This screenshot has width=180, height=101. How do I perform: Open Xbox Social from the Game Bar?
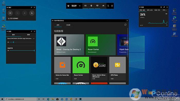pos(103,6)
